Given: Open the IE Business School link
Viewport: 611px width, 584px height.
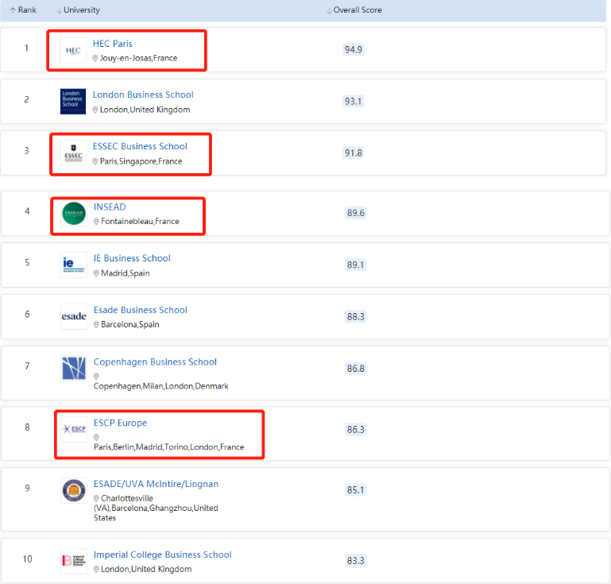Looking at the screenshot, I should (x=132, y=258).
